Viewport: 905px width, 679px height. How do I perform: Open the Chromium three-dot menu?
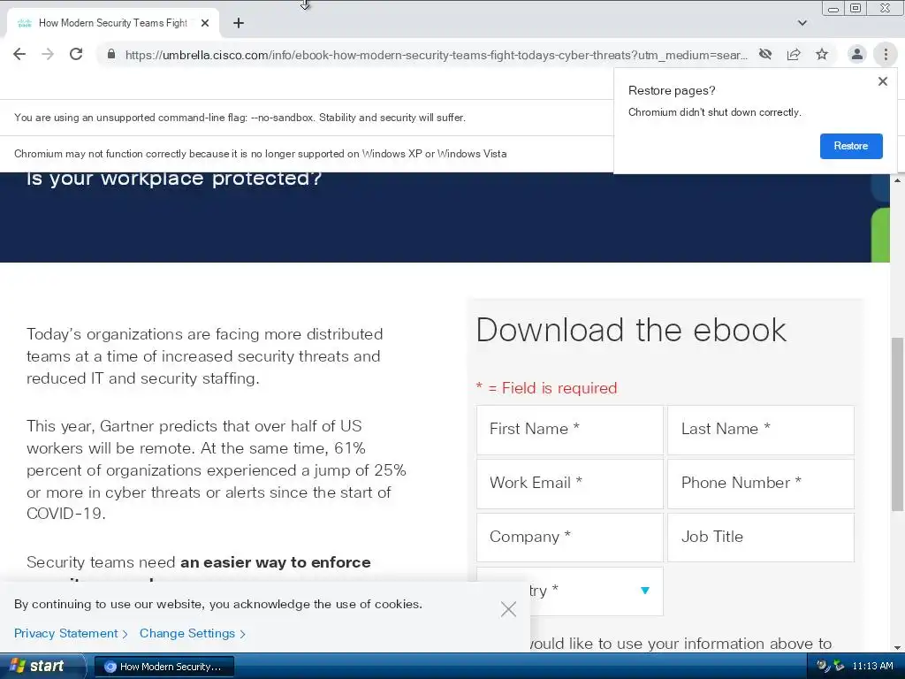(886, 54)
